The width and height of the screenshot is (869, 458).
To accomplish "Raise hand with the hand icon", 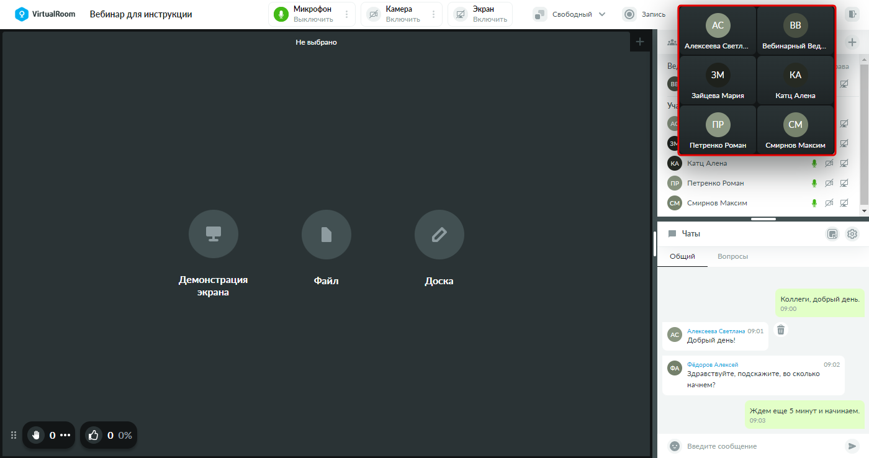I will tap(36, 435).
